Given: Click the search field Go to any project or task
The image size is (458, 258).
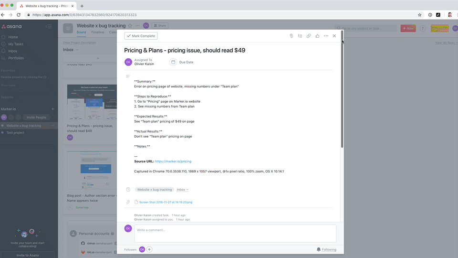Looking at the screenshot, I should click(x=365, y=28).
